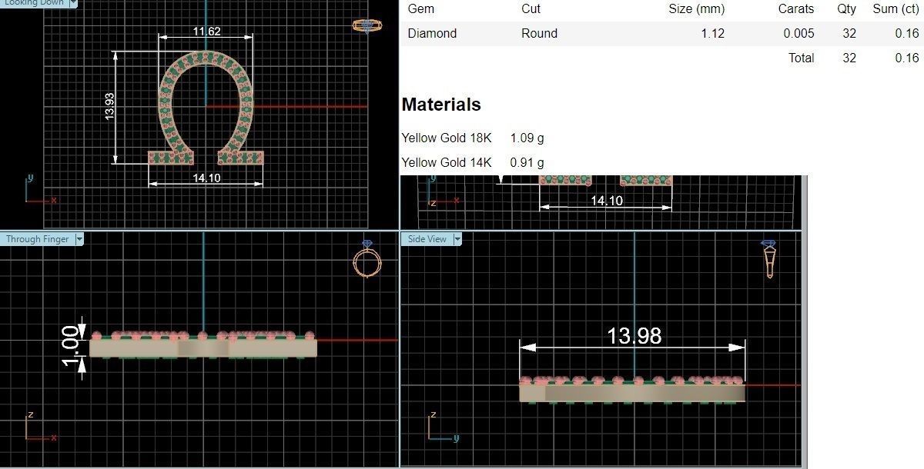The image size is (924, 469).
Task: Select the Round cut cell
Action: pos(539,34)
